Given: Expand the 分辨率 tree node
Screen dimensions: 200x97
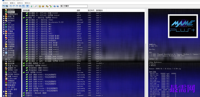Looking at the screenshot, I should tap(4, 49).
